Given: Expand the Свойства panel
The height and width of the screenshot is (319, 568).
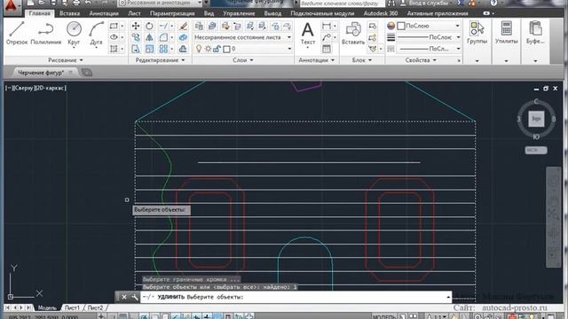Looking at the screenshot, I should (x=421, y=60).
